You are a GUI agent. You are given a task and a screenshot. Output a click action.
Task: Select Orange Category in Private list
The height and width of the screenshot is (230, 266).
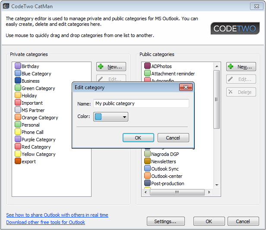click(x=40, y=118)
